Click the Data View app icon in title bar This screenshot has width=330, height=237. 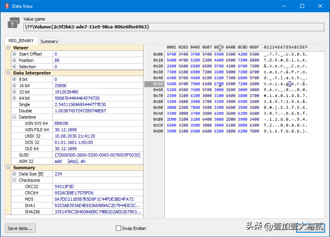pos(7,6)
